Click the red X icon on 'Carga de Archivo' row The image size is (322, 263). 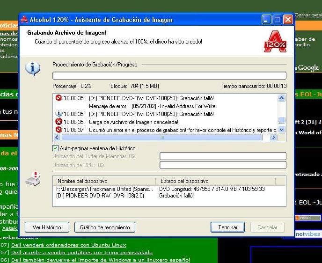[59, 122]
